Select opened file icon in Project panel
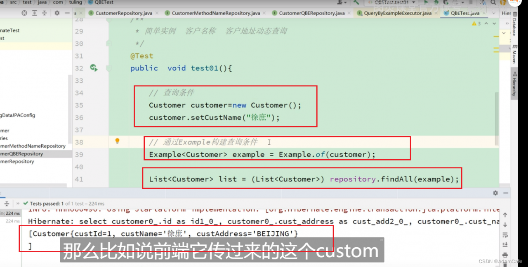The image size is (528, 267). tap(24, 13)
